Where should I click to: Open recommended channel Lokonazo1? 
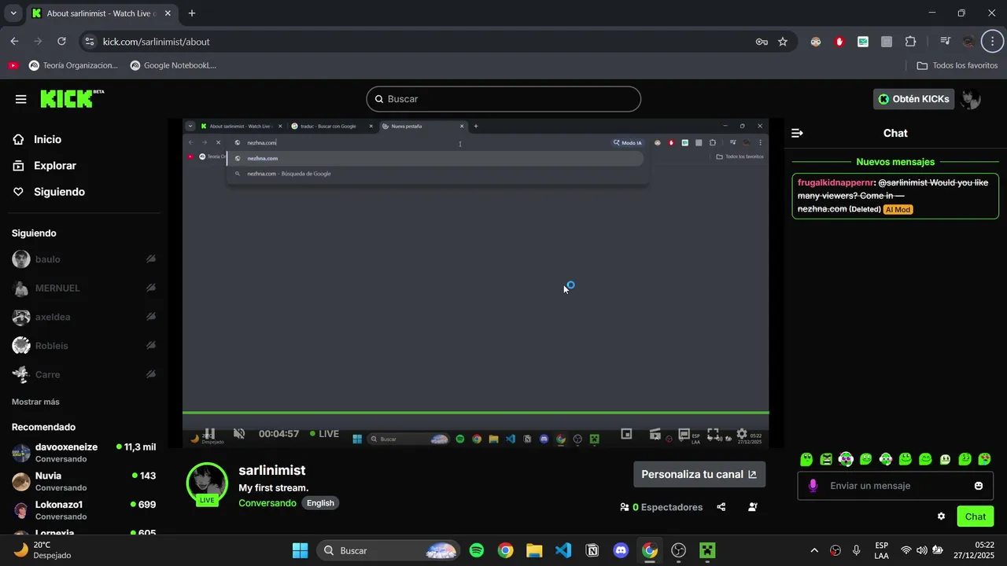84,510
